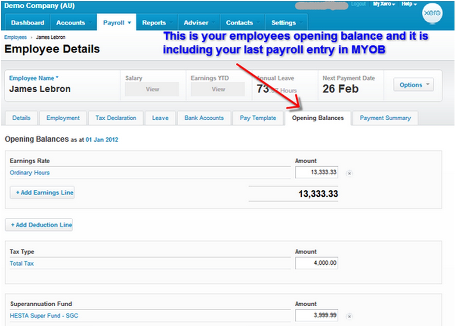Go to the Dashboard menu
The image size is (456, 326).
(x=28, y=23)
